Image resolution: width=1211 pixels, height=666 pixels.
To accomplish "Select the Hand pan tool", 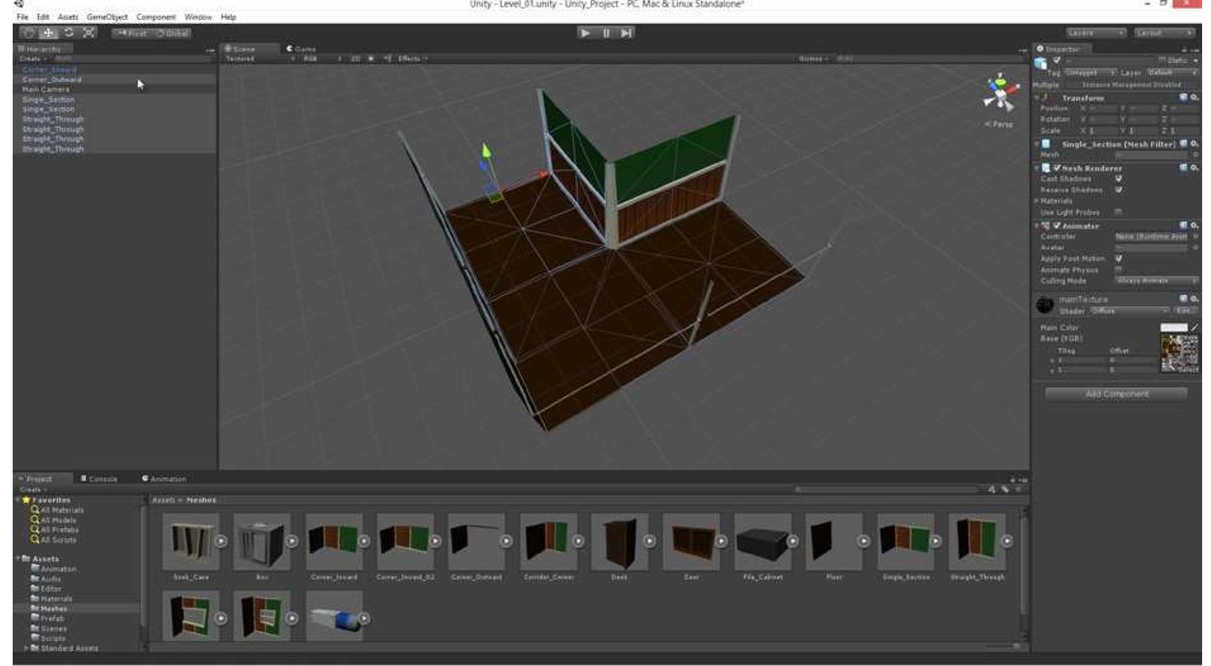I will point(28,32).
